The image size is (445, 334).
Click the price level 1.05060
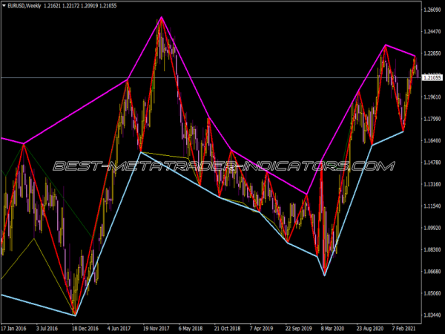[432, 293]
